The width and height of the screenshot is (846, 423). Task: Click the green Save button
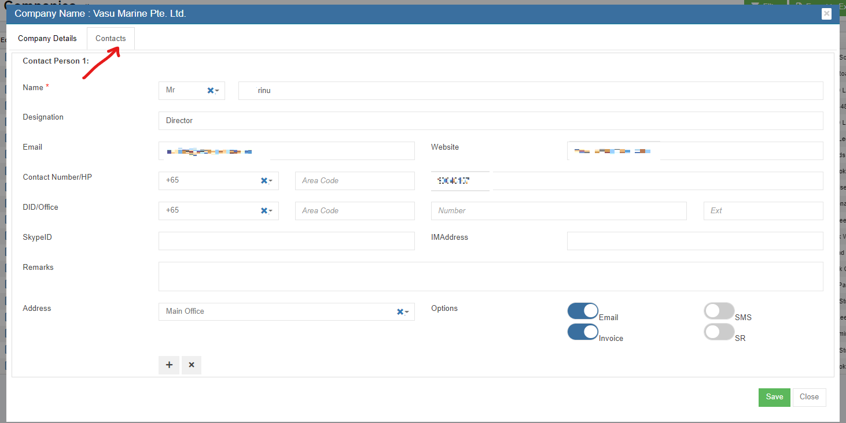point(774,397)
